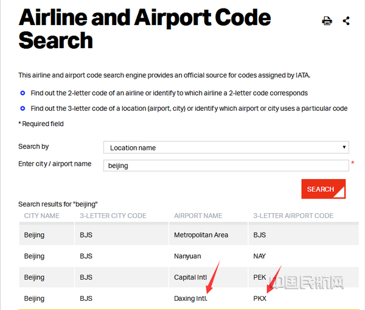The width and height of the screenshot is (365, 310).
Task: Click the AIRPORT NAME column header
Action: (x=198, y=216)
